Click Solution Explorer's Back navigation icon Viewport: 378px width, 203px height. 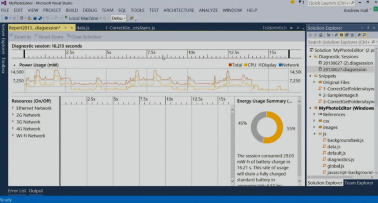point(310,35)
